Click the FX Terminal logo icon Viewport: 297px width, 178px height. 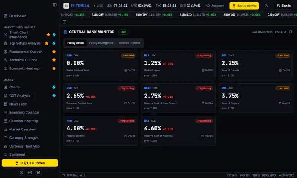[66, 6]
